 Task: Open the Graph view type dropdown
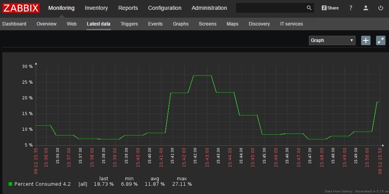[x=332, y=40]
